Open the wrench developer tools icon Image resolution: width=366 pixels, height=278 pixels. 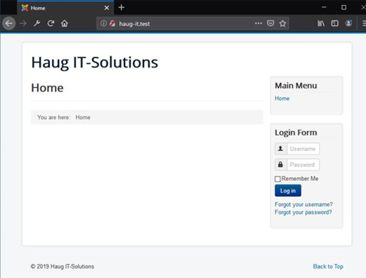tap(37, 24)
